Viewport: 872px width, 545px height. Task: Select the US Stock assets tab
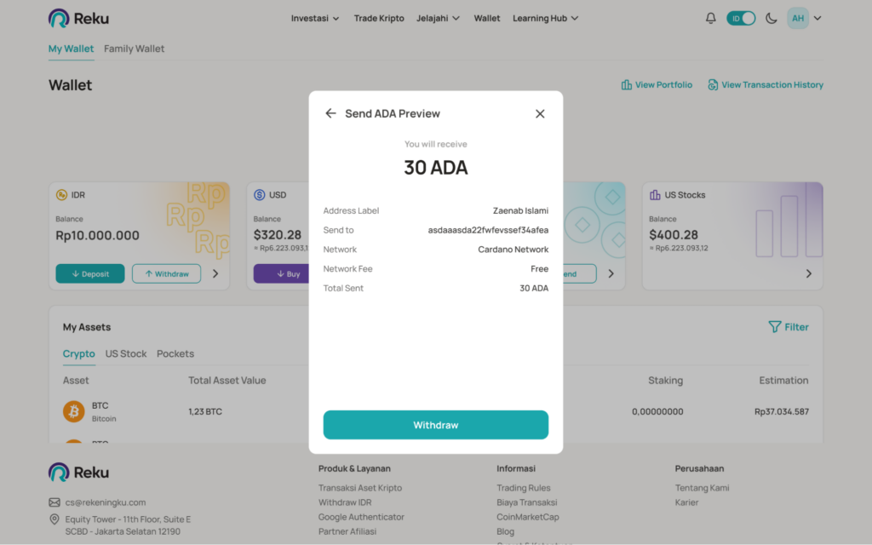click(x=126, y=353)
